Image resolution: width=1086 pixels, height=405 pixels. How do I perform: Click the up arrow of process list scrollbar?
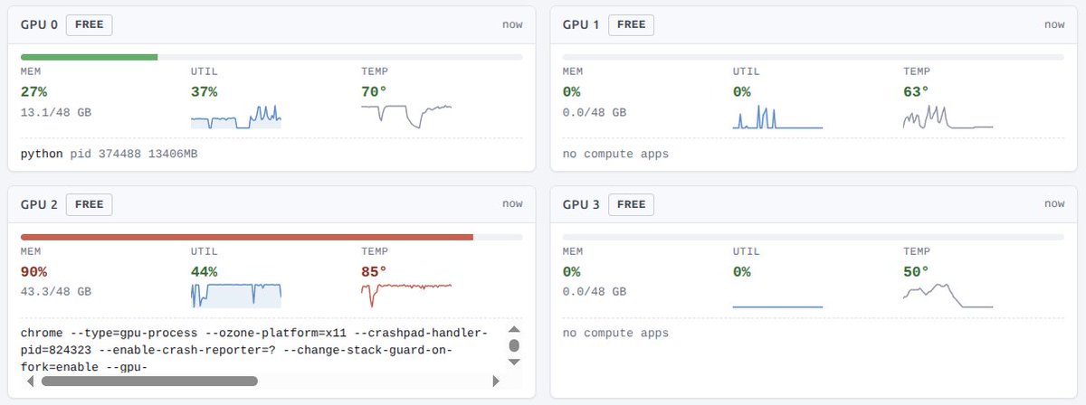pyautogui.click(x=514, y=330)
